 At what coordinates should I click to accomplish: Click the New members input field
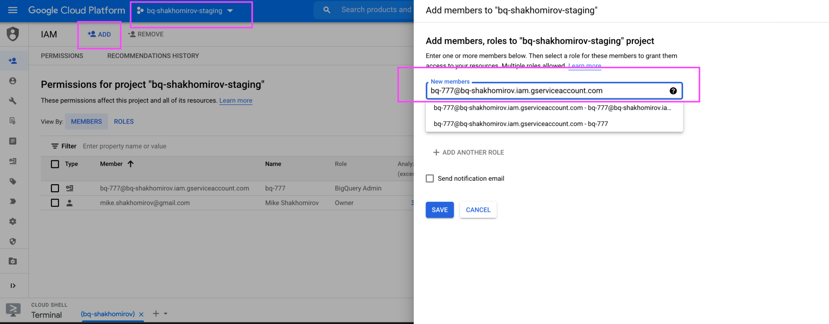[547, 91]
